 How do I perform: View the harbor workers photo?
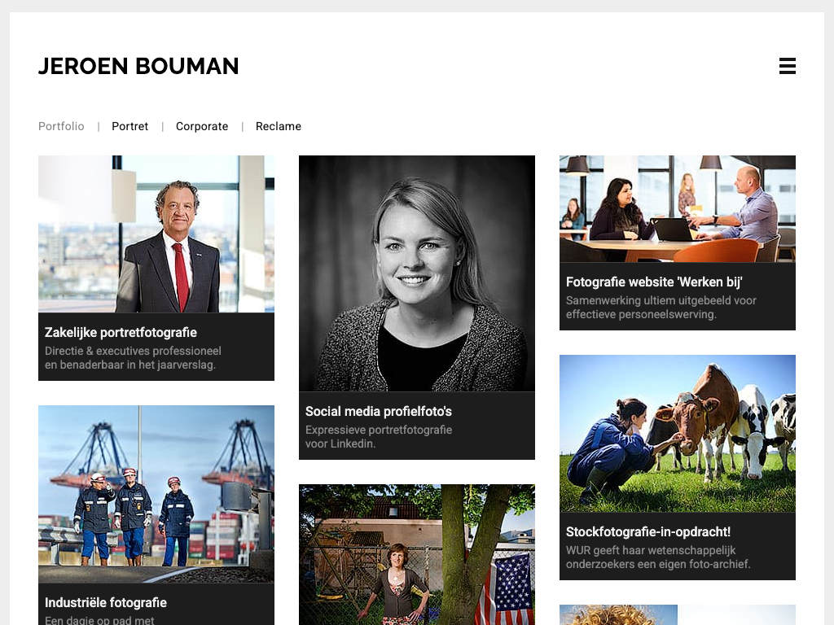coord(156,494)
